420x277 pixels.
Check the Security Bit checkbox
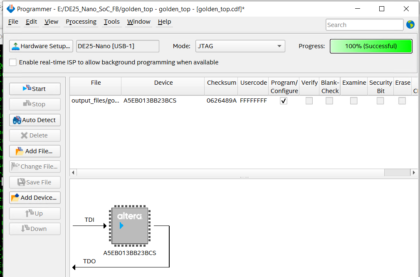[x=380, y=101]
